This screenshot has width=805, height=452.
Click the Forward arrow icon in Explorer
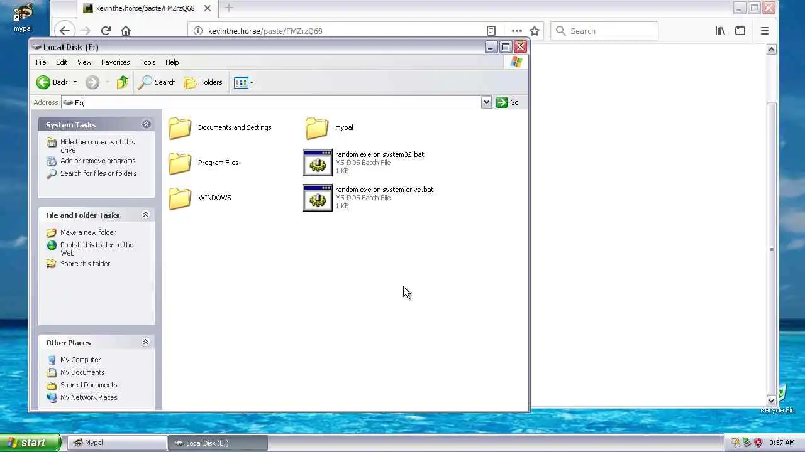coord(92,82)
